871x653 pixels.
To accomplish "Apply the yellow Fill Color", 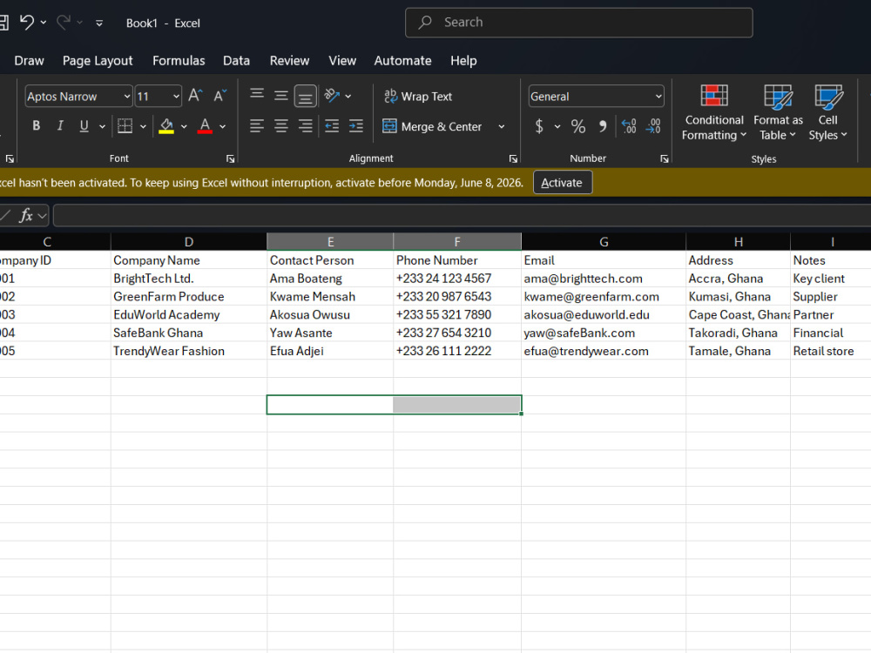I will coord(166,126).
